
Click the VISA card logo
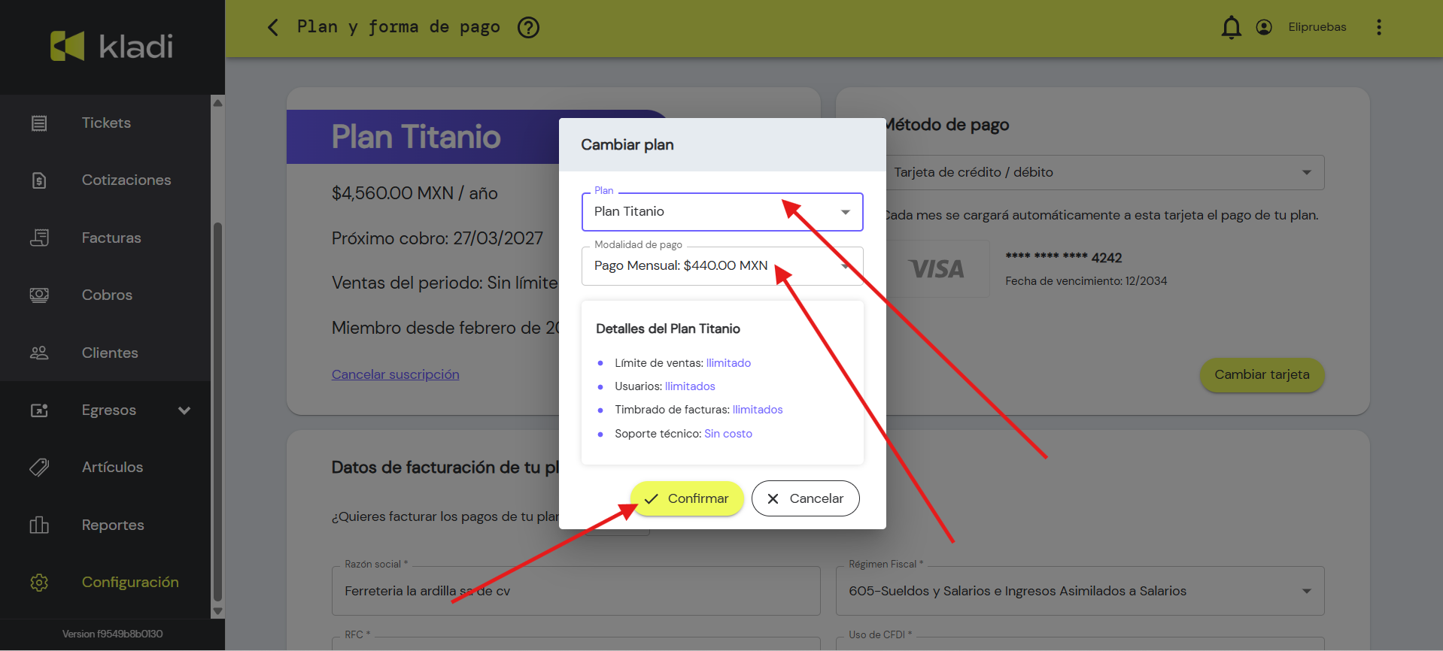[937, 269]
